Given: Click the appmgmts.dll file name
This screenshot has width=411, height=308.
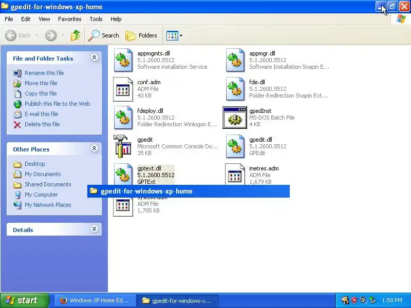Looking at the screenshot, I should click(154, 53).
